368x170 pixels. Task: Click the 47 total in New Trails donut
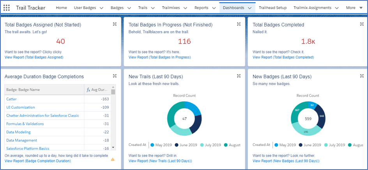click(184, 119)
